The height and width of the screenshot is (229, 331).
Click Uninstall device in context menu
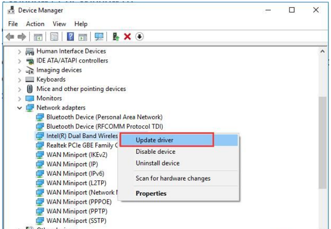(x=157, y=163)
